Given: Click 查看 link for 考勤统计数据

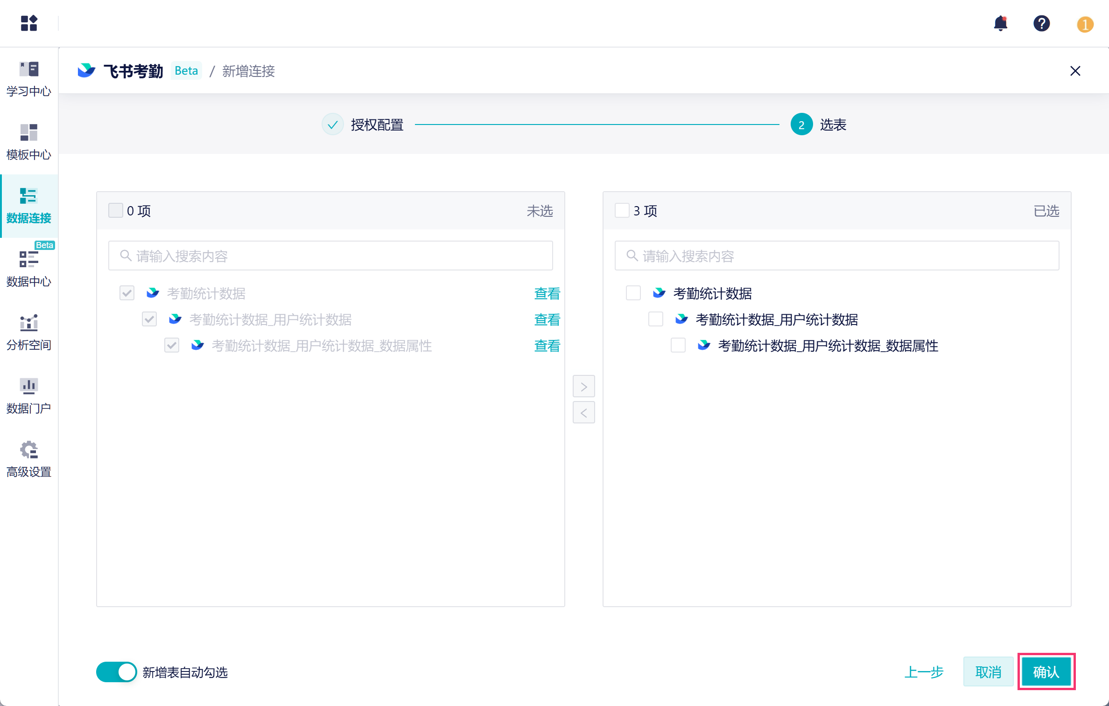Looking at the screenshot, I should point(547,293).
